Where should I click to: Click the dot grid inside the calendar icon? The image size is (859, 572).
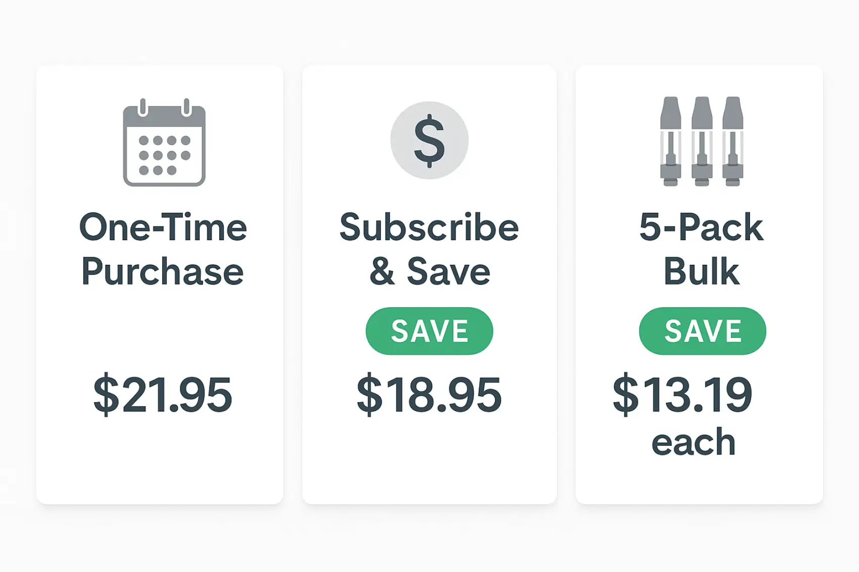pyautogui.click(x=164, y=155)
